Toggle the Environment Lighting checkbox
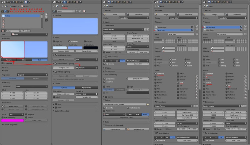Image resolution: width=250 pixels, height=145 pixels. [x=56, y=63]
